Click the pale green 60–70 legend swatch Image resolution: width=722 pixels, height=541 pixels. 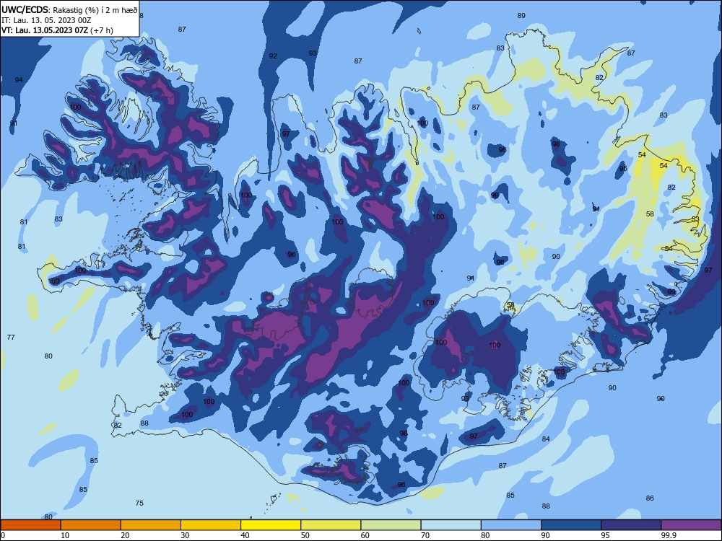point(391,525)
